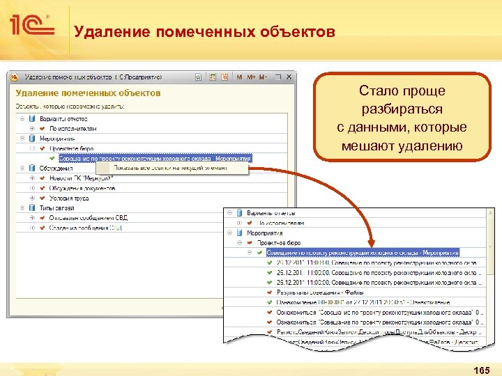
Task: Click the cylinder icon of Варианты отчетов in the inset list
Action: tap(239, 212)
